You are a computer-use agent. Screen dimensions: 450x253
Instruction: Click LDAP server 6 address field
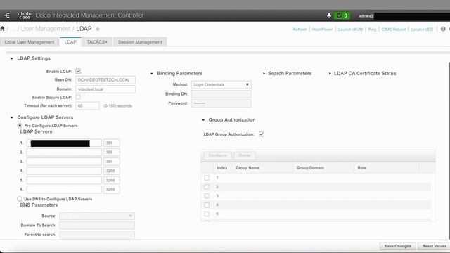point(64,190)
